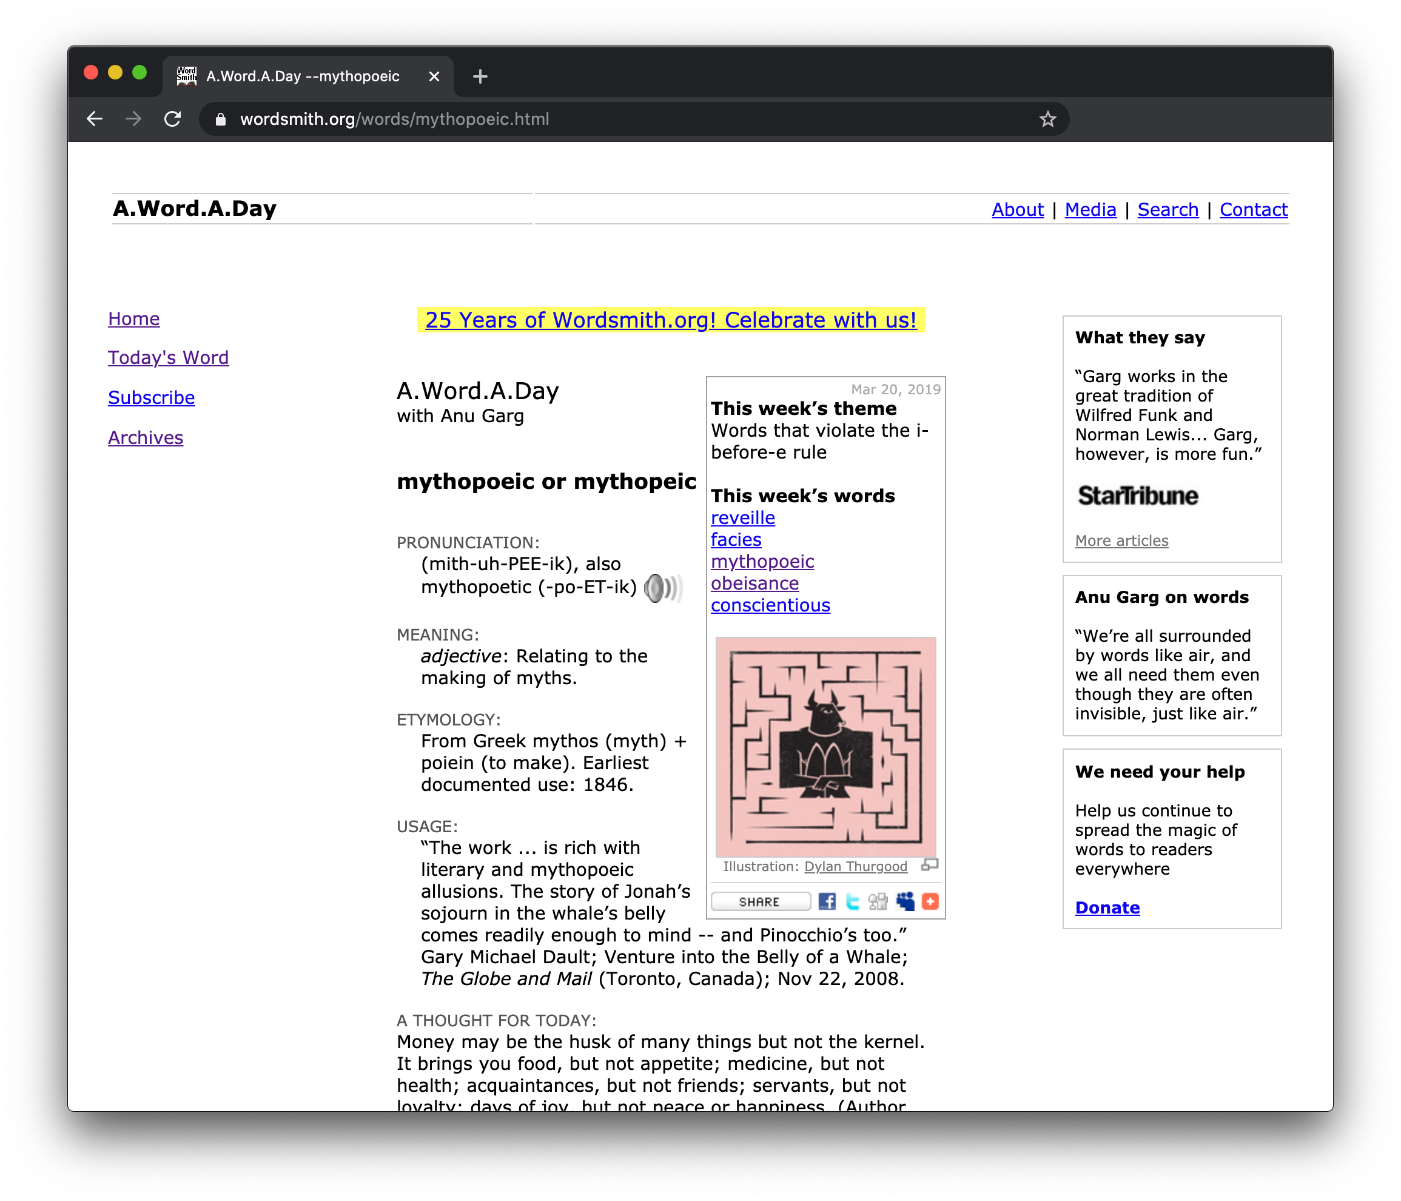Enlarge the illustration using the resize icon
The image size is (1401, 1201).
tap(930, 865)
